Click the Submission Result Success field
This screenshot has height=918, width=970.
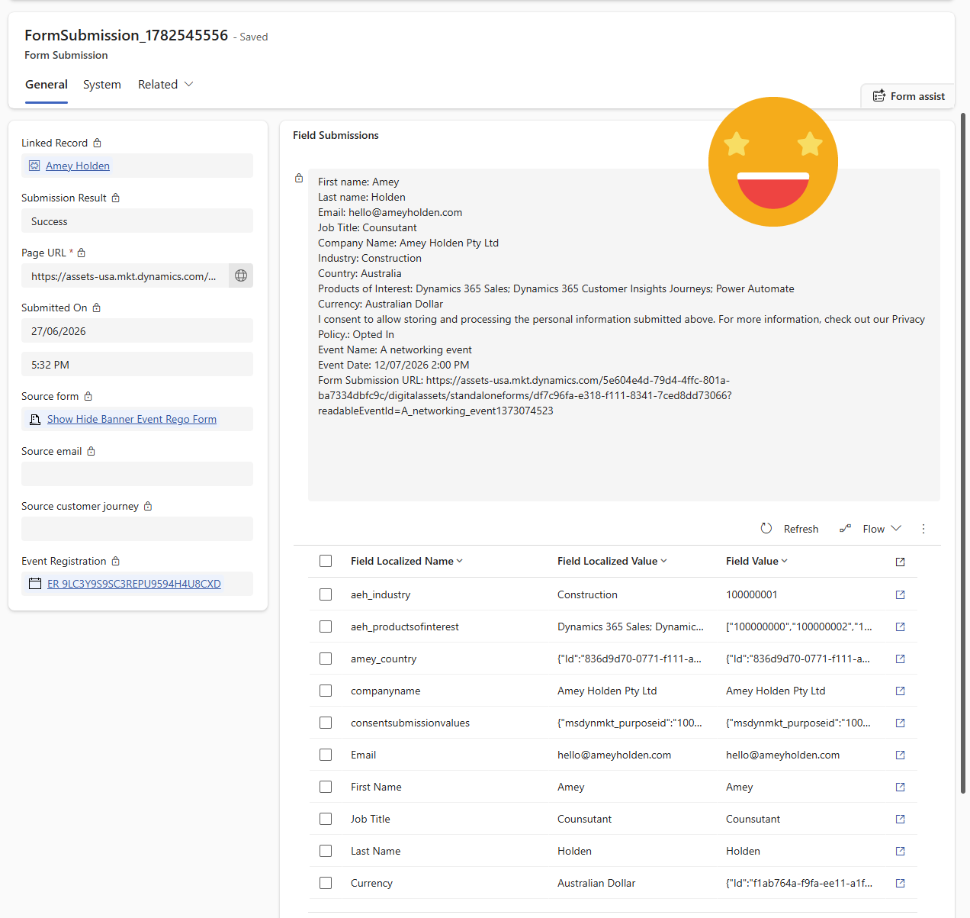(x=137, y=221)
